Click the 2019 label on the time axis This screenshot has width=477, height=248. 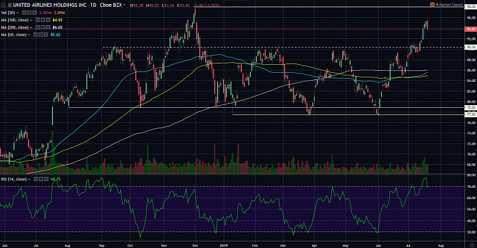(224, 245)
